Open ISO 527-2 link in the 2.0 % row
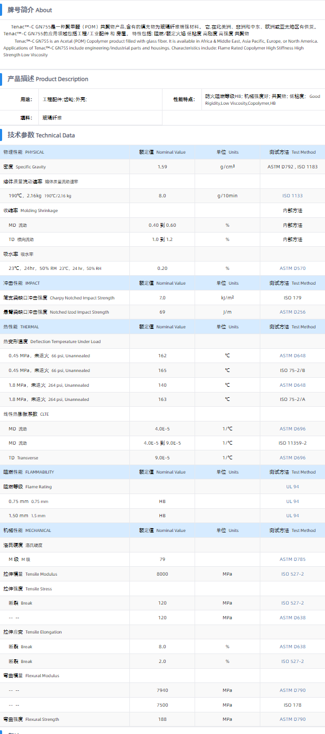 (x=292, y=661)
